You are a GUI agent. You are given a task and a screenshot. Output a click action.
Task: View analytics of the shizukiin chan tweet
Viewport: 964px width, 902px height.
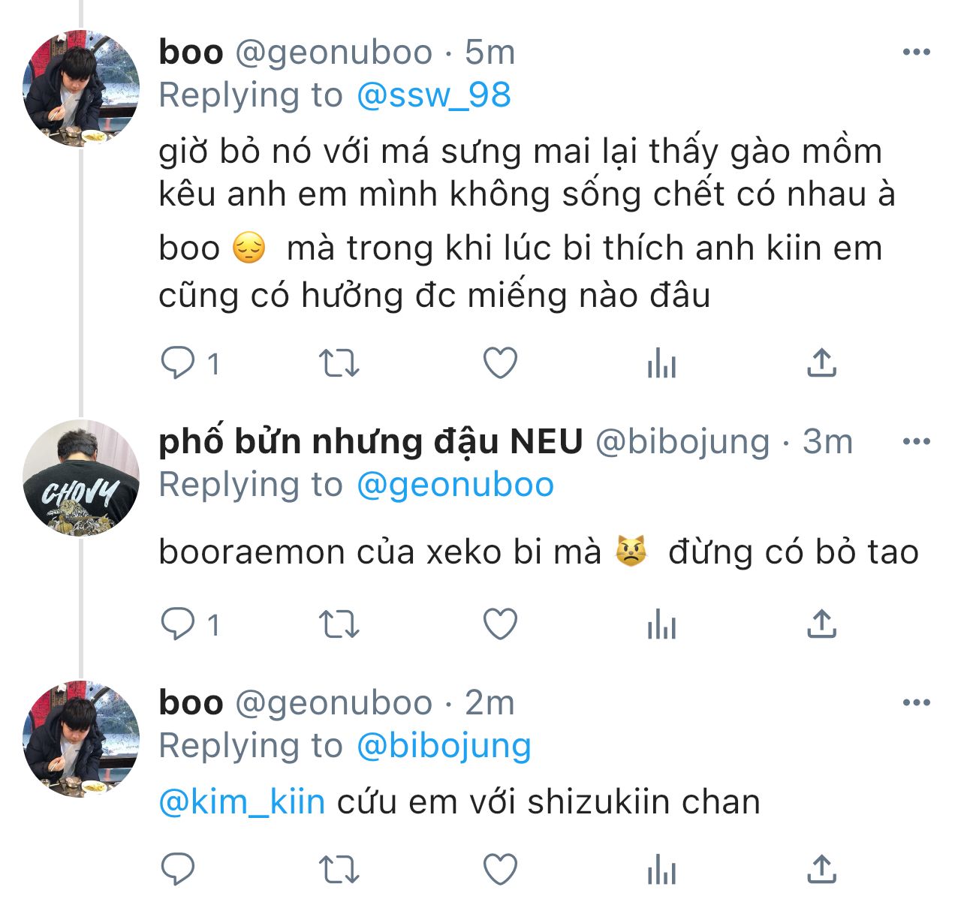click(661, 870)
